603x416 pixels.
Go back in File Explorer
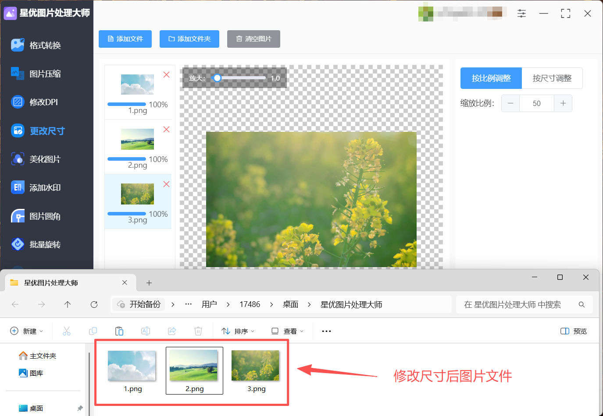pos(15,304)
